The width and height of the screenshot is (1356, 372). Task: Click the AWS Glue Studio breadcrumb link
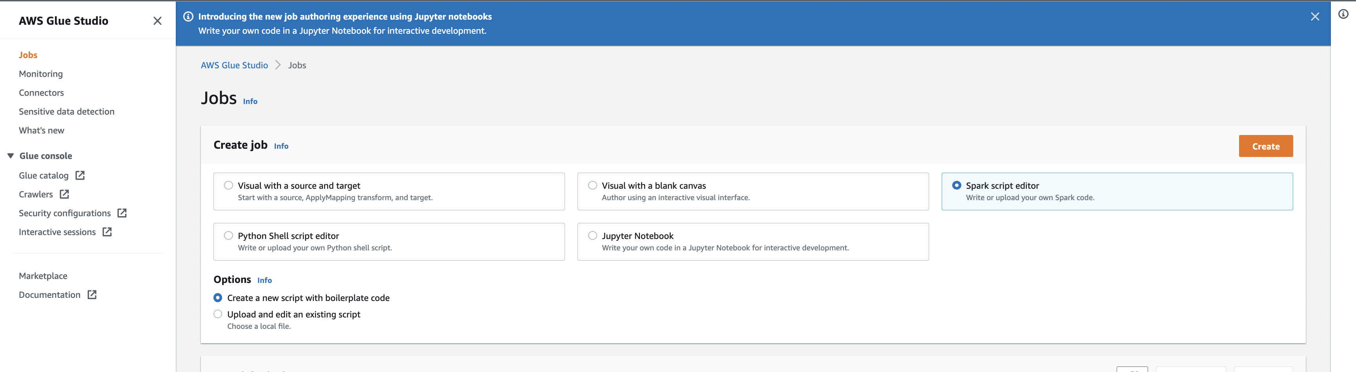pyautogui.click(x=234, y=65)
